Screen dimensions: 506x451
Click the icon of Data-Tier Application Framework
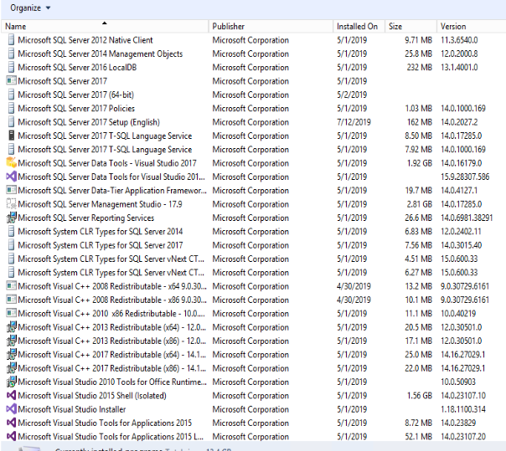point(11,190)
